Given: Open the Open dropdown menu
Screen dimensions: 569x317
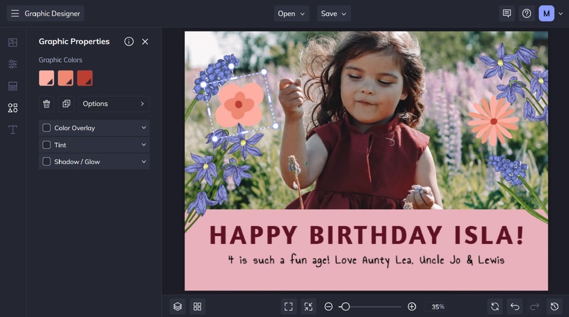Looking at the screenshot, I should (x=292, y=13).
